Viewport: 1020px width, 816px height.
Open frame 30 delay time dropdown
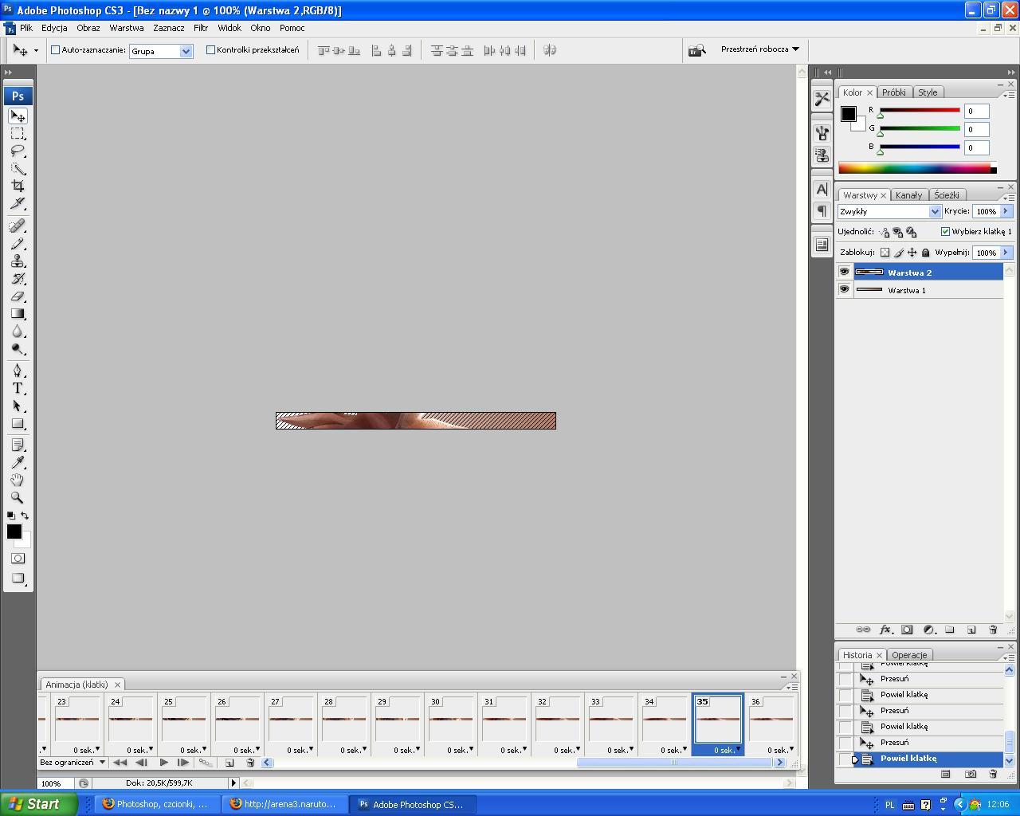[x=459, y=750]
